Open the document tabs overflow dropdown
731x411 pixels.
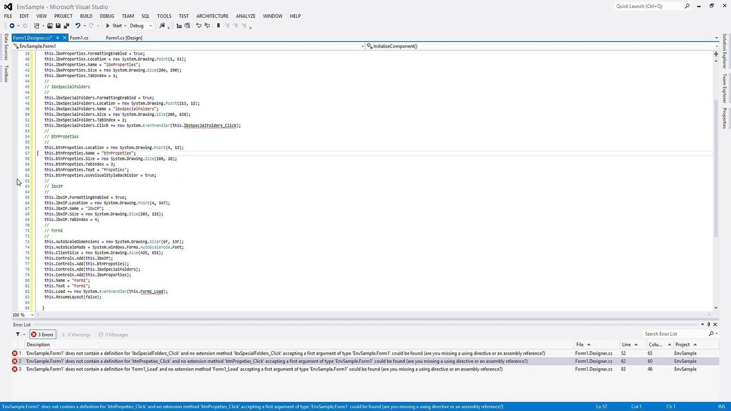717,38
